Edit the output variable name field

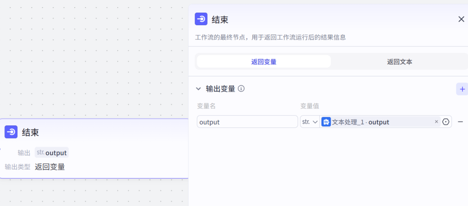tap(247, 122)
